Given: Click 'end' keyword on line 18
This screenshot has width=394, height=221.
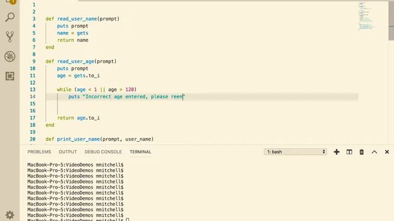Looking at the screenshot, I should coord(50,125).
